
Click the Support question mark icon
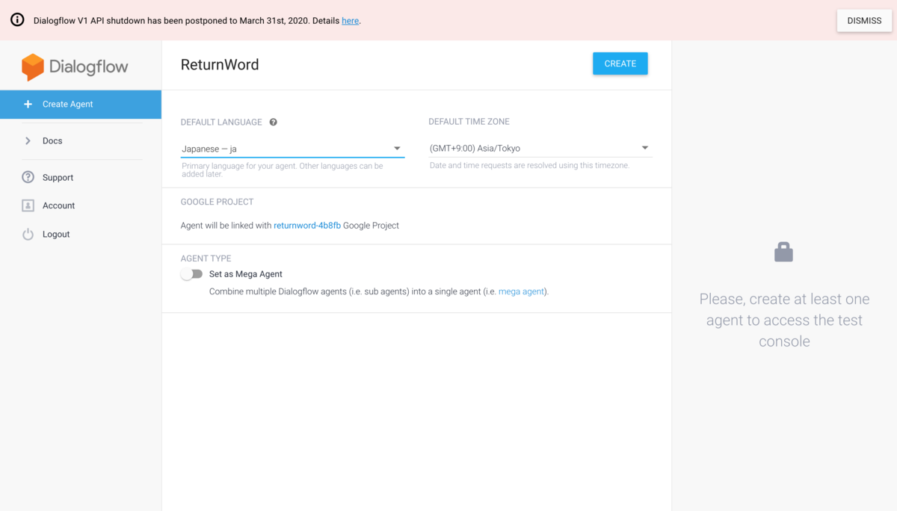[x=28, y=177]
